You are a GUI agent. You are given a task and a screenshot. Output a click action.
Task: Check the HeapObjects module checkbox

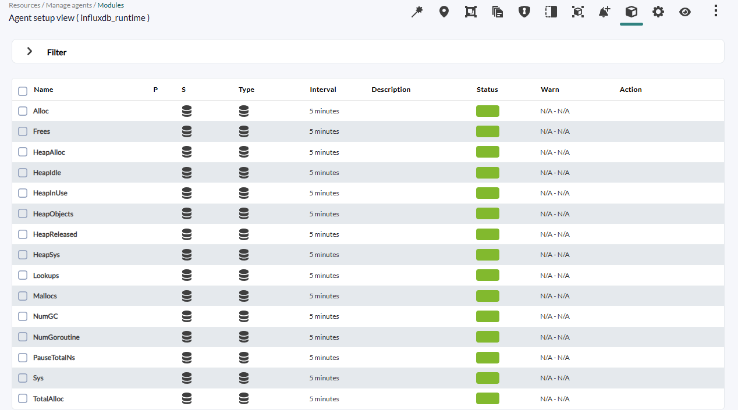pos(23,213)
